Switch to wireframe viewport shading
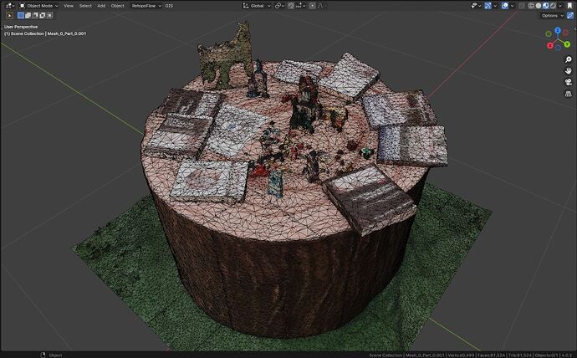The image size is (577, 358). (x=531, y=6)
